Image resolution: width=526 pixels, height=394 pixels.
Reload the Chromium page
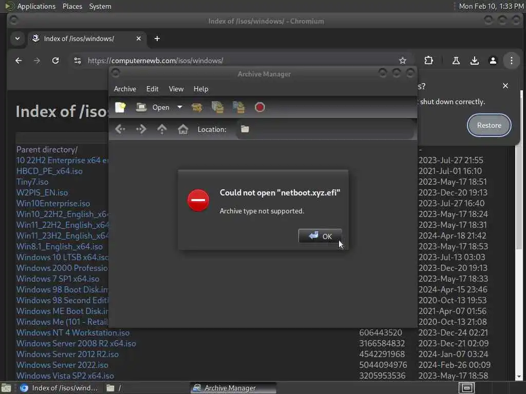pyautogui.click(x=55, y=61)
